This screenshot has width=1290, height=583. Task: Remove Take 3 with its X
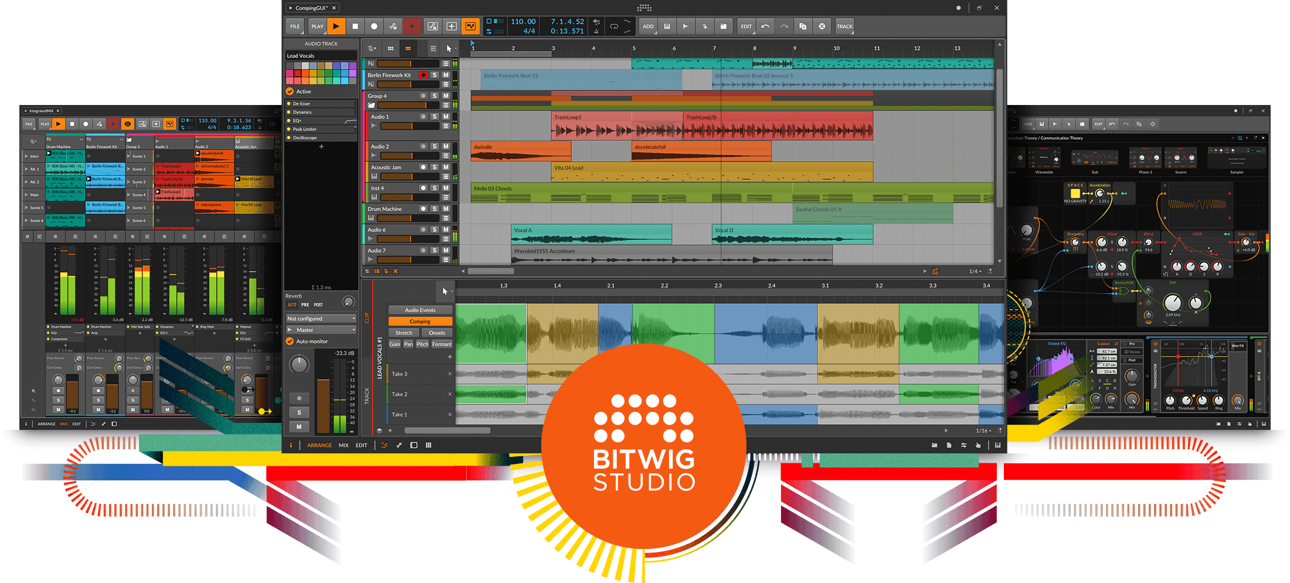pos(450,374)
